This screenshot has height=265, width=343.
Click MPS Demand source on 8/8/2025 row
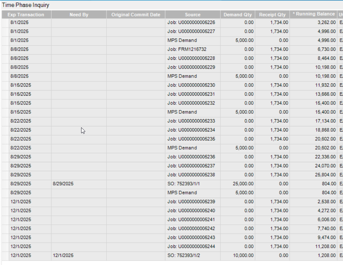[x=193, y=76]
